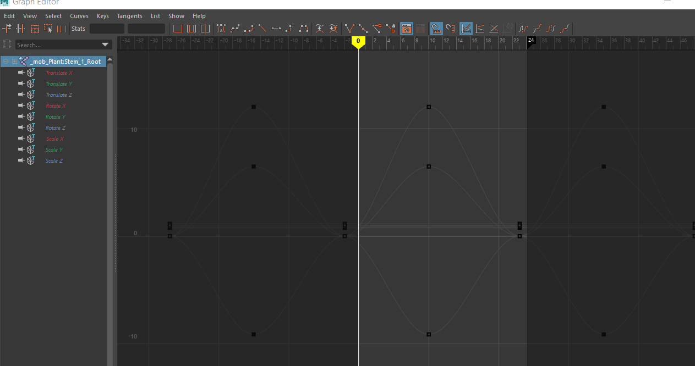Apply linear tangents to the curve
The image size is (695, 366).
click(x=262, y=28)
